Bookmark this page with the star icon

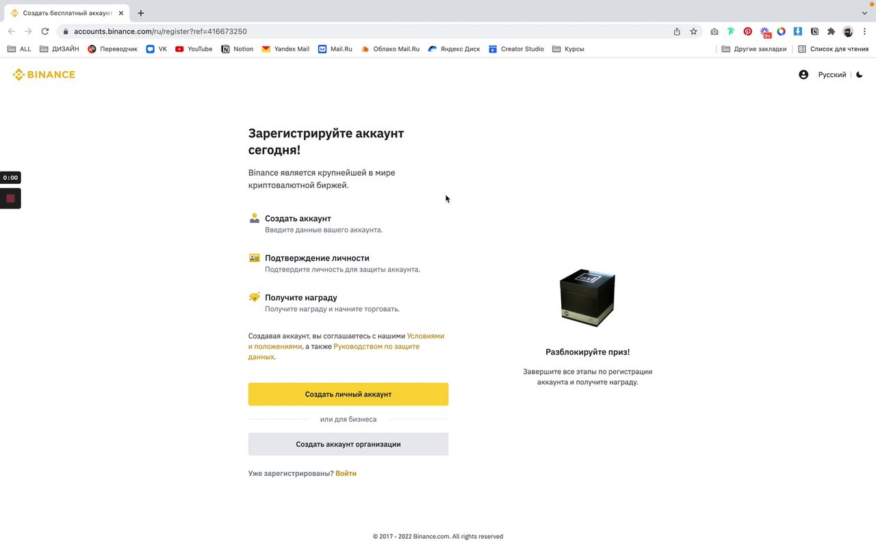coord(693,31)
